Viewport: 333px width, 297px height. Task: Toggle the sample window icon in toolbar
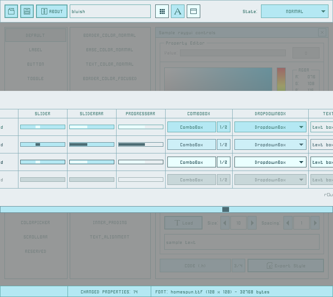click(193, 11)
